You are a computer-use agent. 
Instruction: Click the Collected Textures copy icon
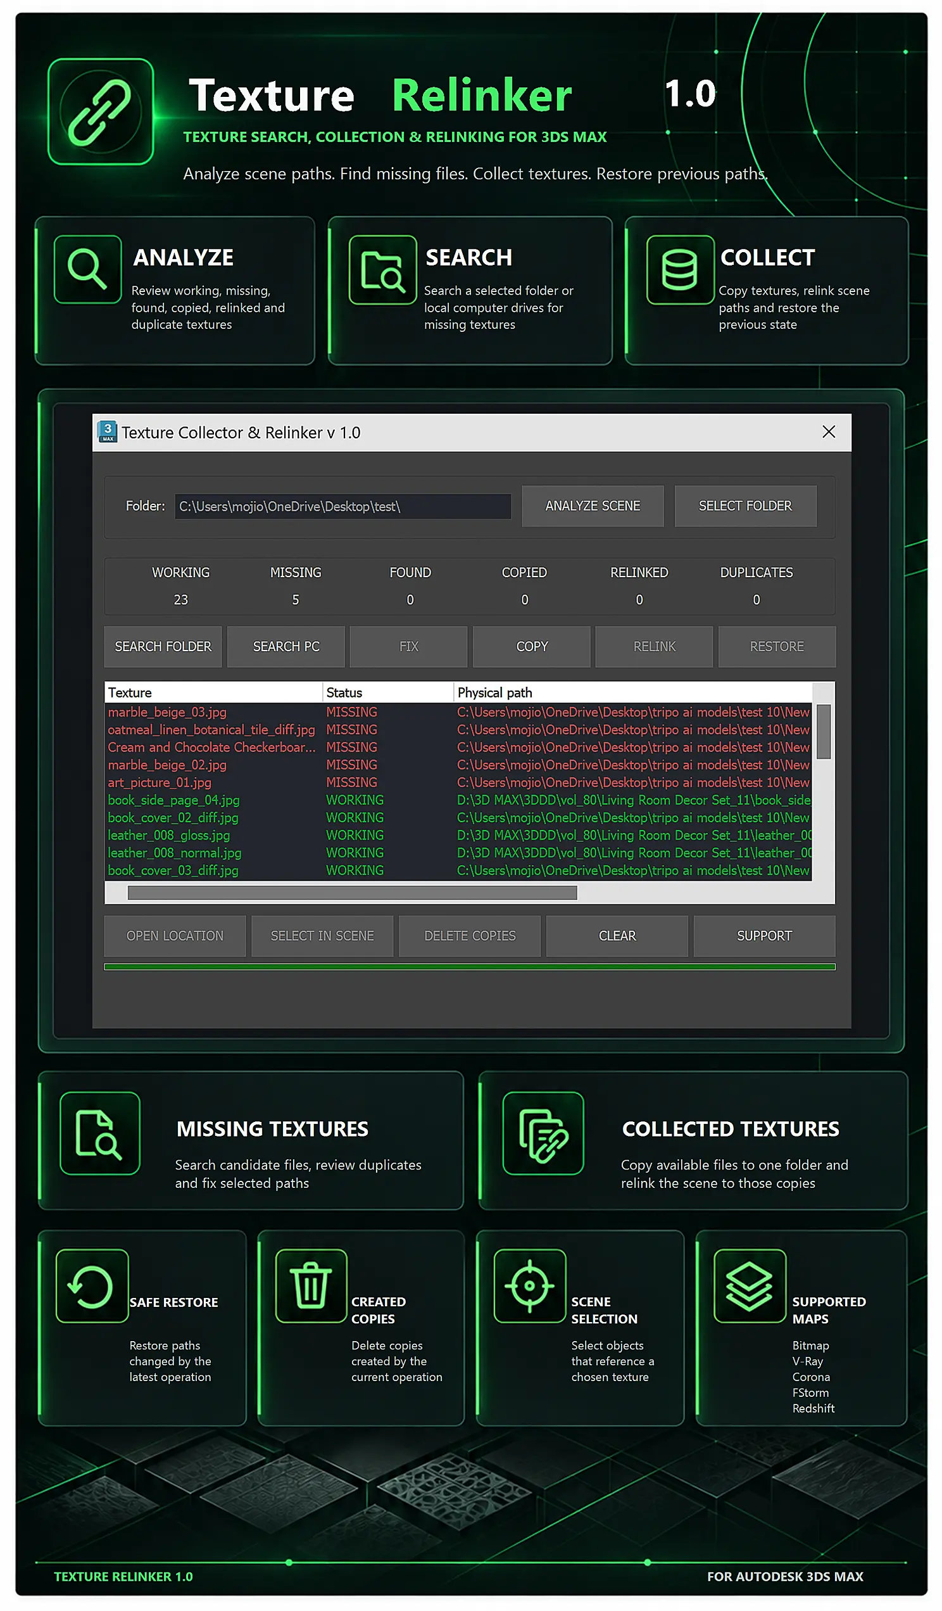(x=543, y=1133)
